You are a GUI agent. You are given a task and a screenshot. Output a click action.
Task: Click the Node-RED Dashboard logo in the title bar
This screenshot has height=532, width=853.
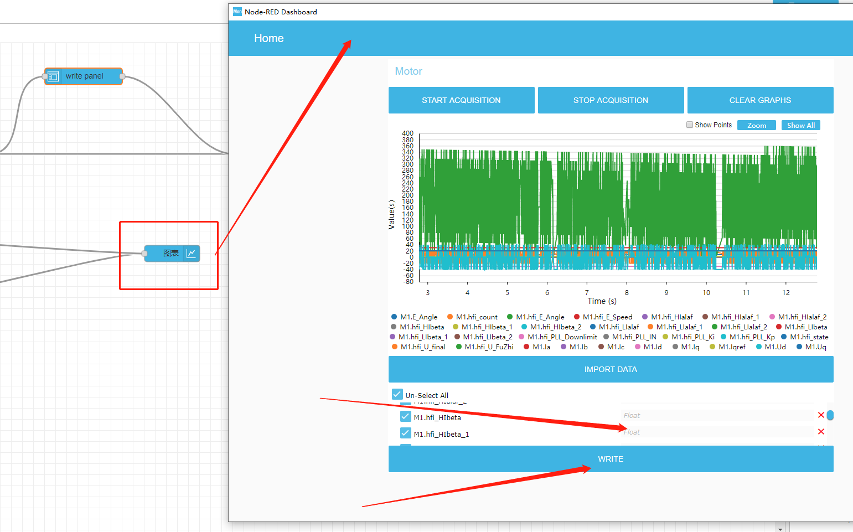[x=236, y=11]
